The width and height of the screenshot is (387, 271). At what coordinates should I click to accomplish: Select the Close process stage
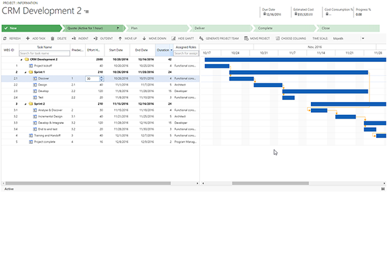[x=348, y=28]
